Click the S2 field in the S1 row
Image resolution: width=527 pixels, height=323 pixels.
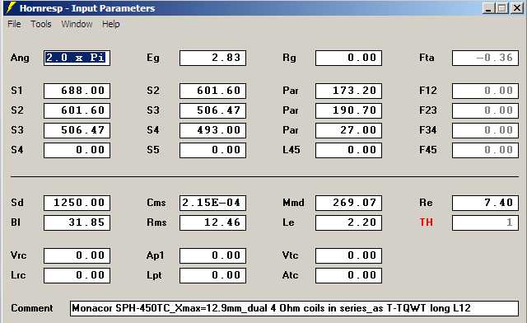point(212,91)
